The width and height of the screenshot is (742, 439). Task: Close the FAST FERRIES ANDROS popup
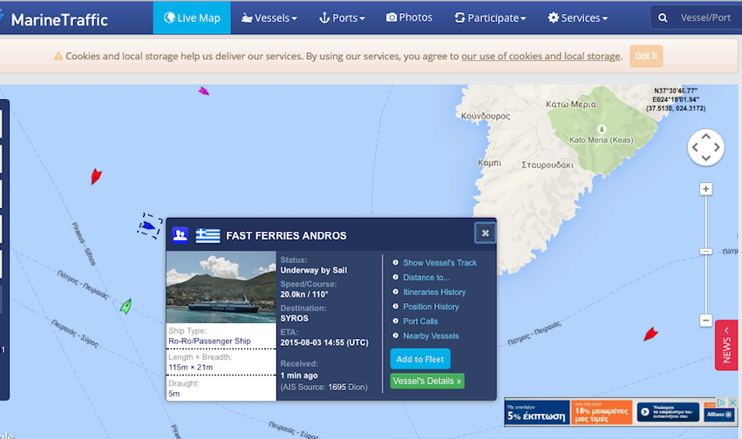coord(486,233)
